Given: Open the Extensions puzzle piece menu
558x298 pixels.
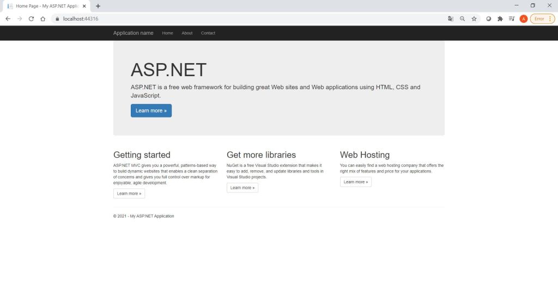Looking at the screenshot, I should click(x=500, y=18).
